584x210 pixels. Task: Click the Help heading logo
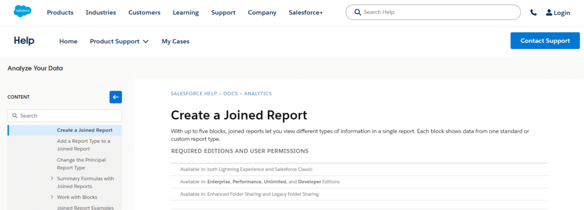click(x=24, y=41)
